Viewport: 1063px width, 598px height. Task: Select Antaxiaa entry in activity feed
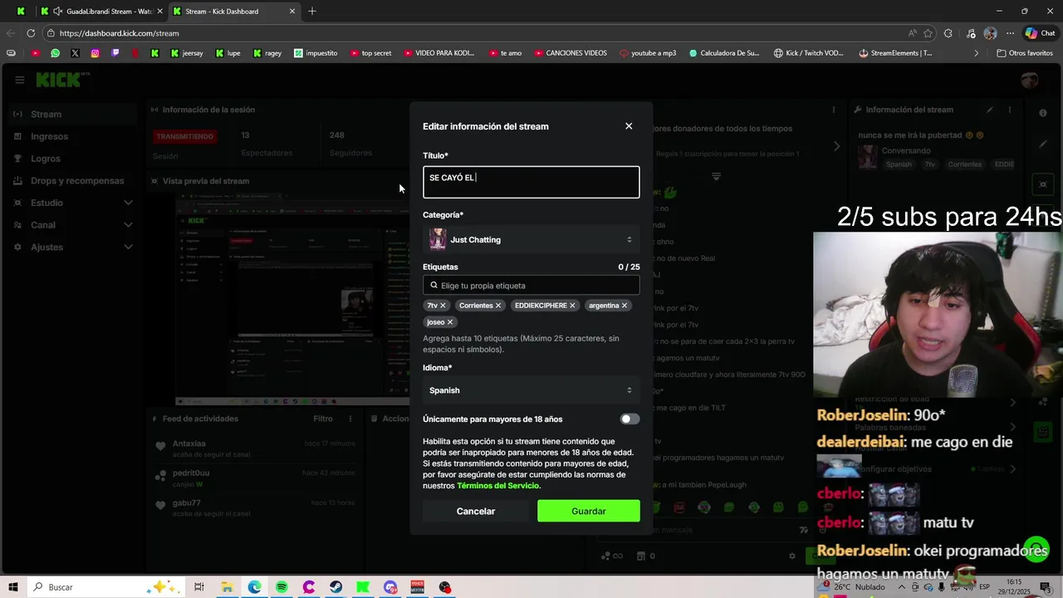pos(255,448)
